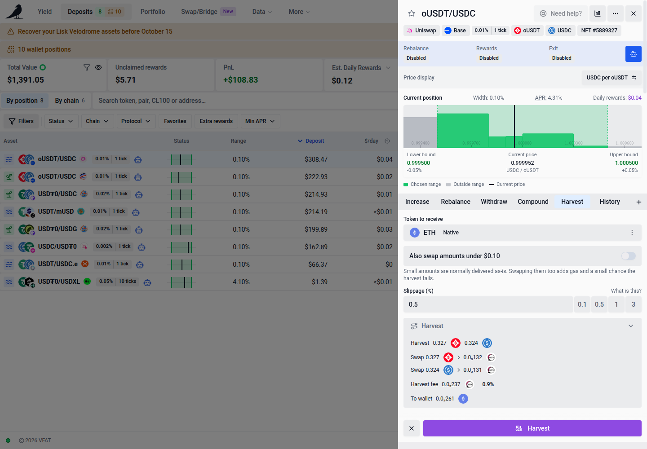Open the three-dots more options menu
Screen dimensions: 647x449
click(616, 13)
